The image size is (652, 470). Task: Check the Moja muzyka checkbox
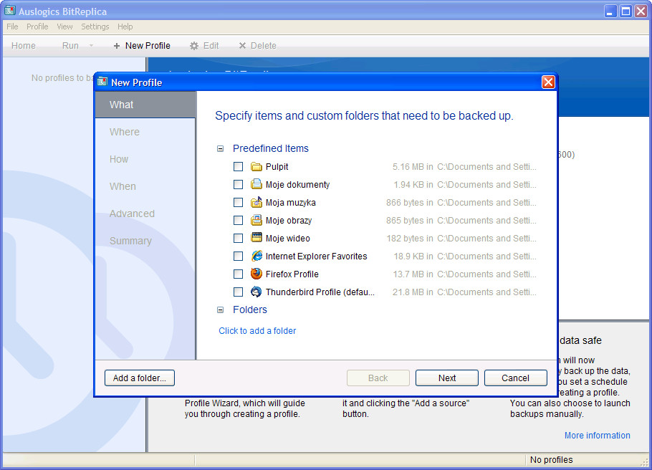239,203
